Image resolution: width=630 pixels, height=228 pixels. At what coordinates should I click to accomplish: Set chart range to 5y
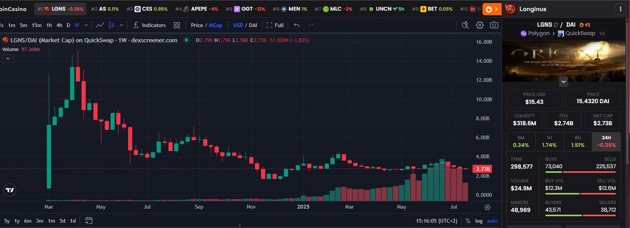(7, 221)
